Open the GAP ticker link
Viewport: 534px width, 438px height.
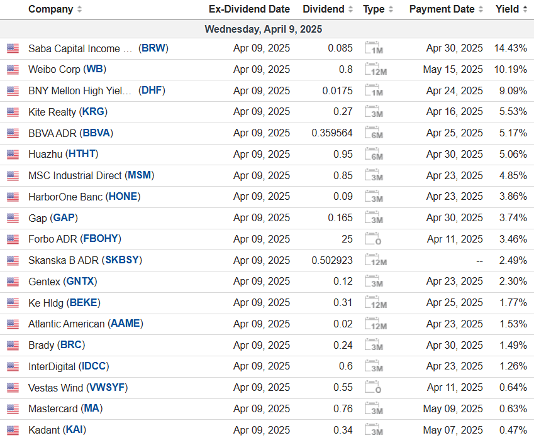coord(64,217)
